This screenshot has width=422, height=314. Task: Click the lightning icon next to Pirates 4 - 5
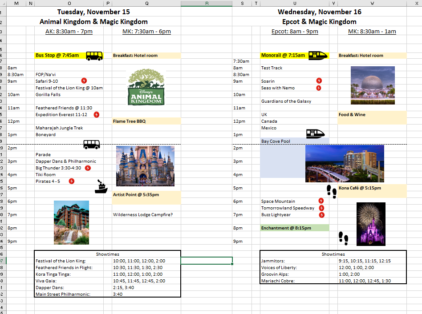tap(71, 181)
